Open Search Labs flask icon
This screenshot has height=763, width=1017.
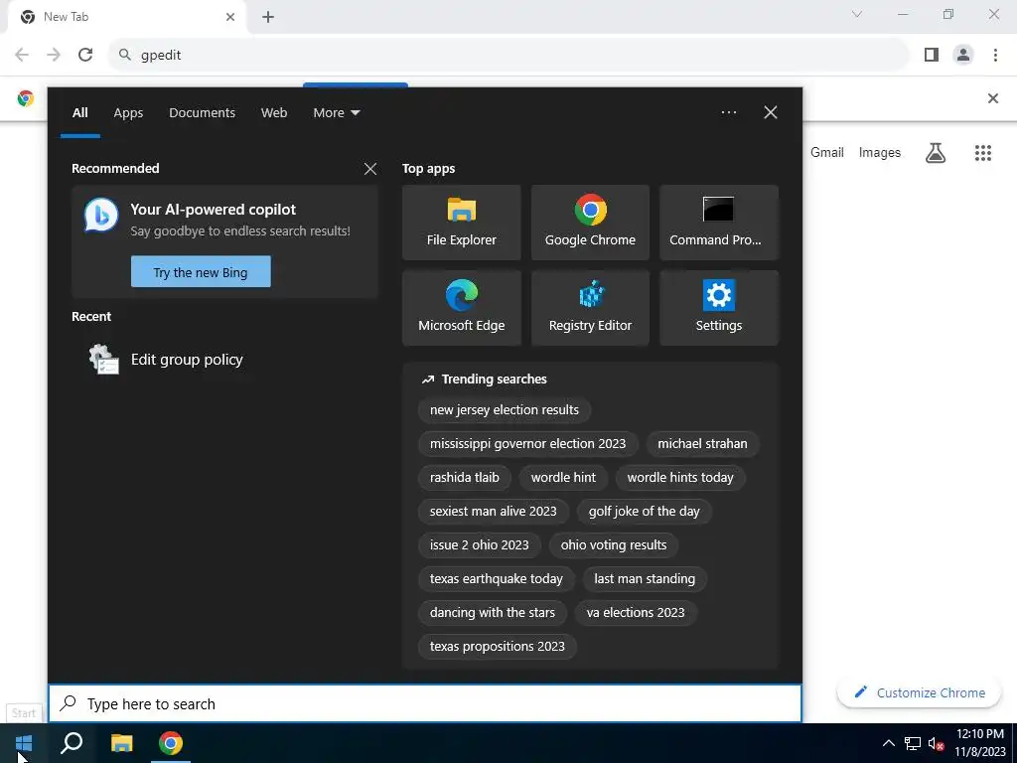936,152
